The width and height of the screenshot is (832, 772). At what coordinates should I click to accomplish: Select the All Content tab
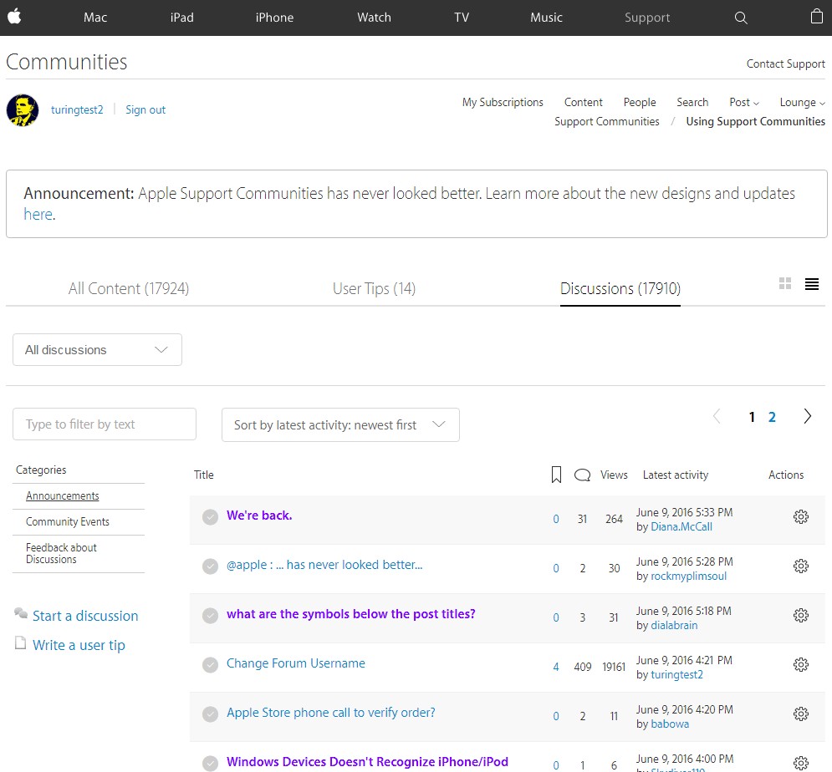pyautogui.click(x=128, y=288)
